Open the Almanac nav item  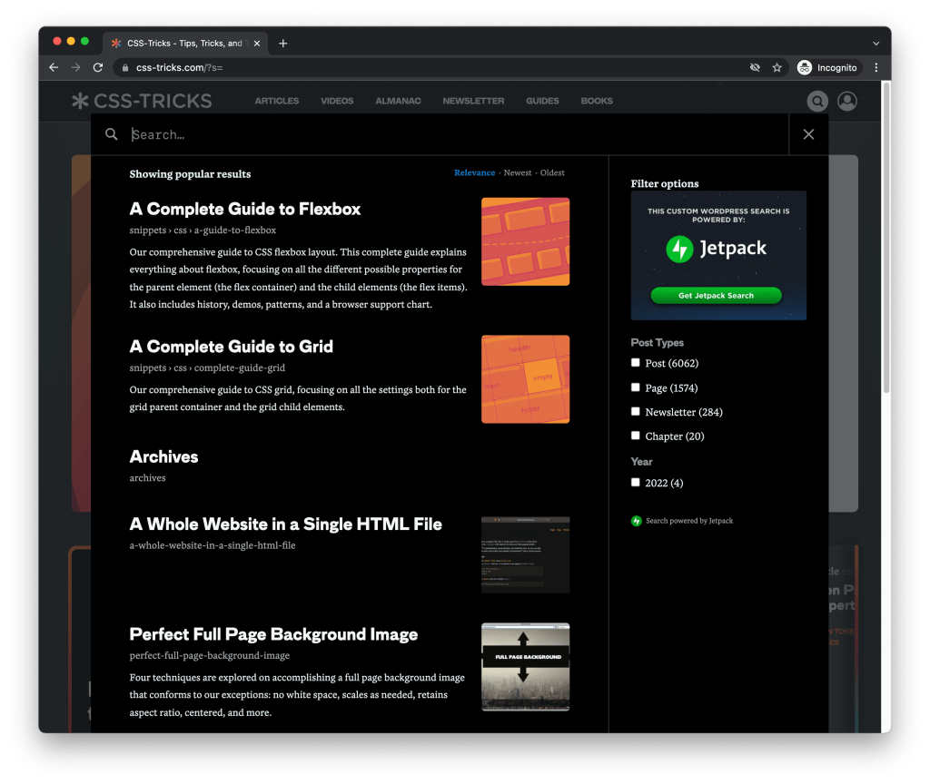point(398,101)
